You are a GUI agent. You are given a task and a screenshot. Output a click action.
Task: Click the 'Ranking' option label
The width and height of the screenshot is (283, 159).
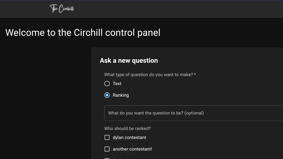click(121, 95)
